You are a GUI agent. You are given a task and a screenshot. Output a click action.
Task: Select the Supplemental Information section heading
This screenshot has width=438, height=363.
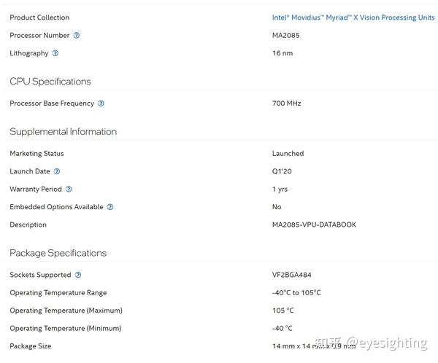[x=63, y=131]
